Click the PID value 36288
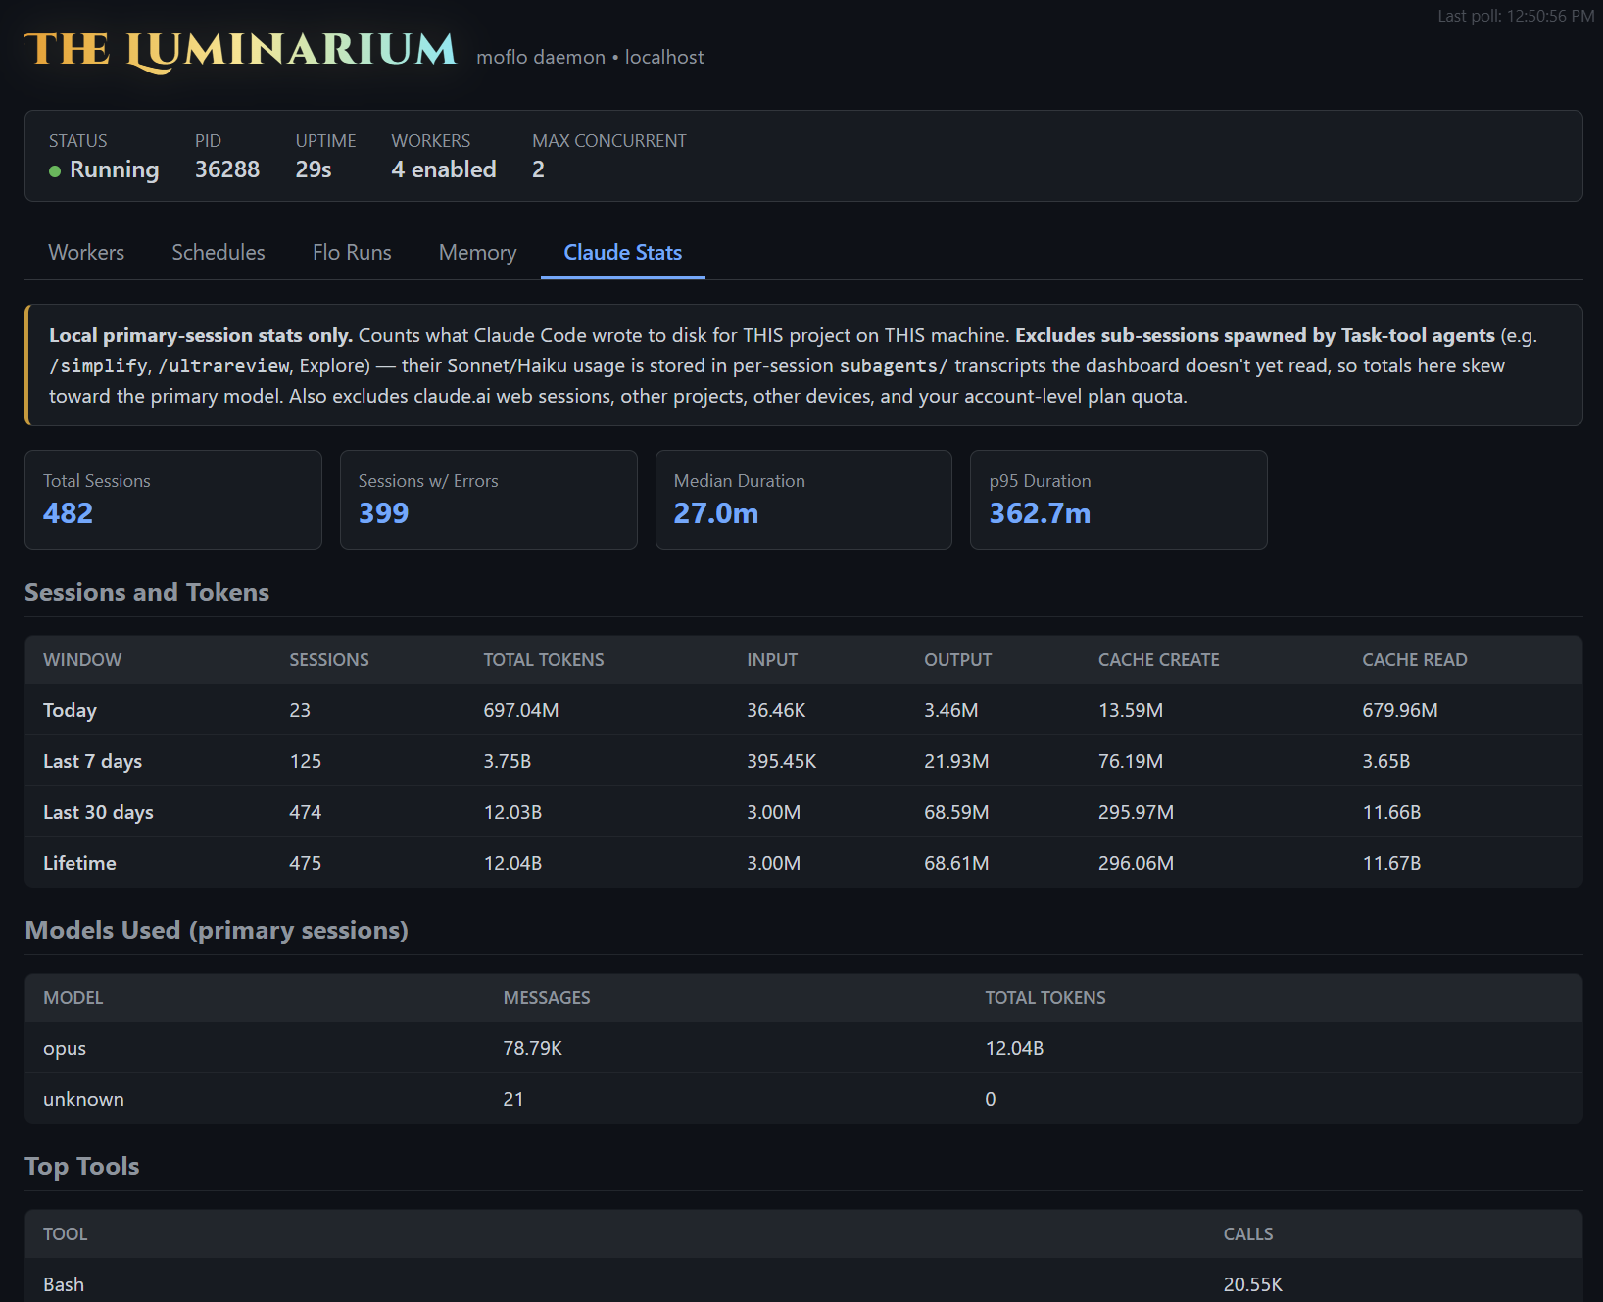This screenshot has height=1302, width=1603. pos(227,169)
